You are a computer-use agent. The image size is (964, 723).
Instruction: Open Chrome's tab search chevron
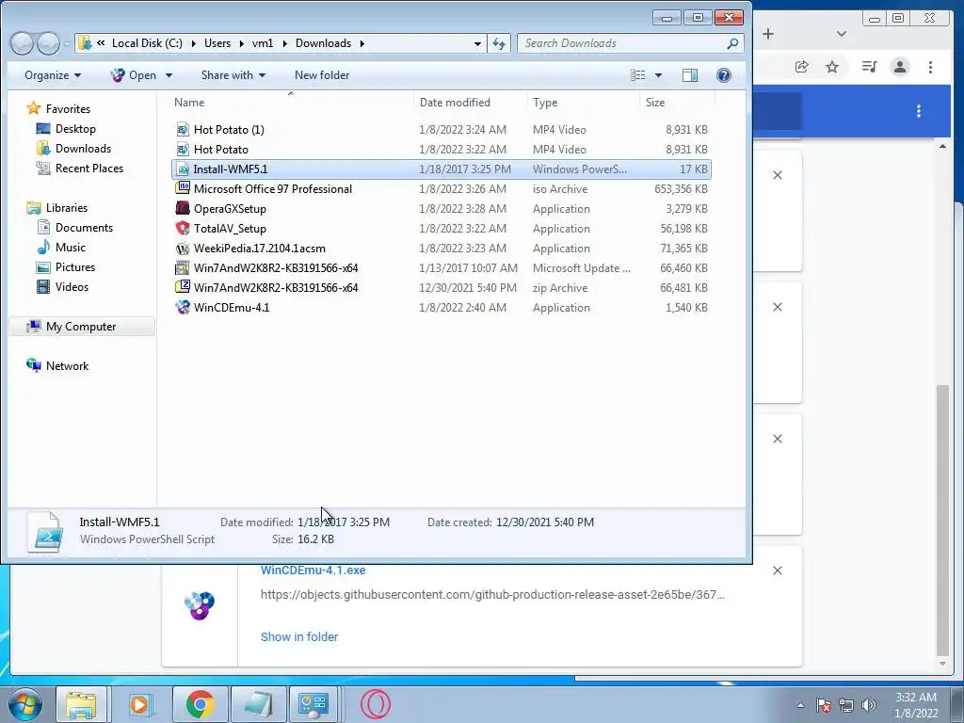(841, 34)
